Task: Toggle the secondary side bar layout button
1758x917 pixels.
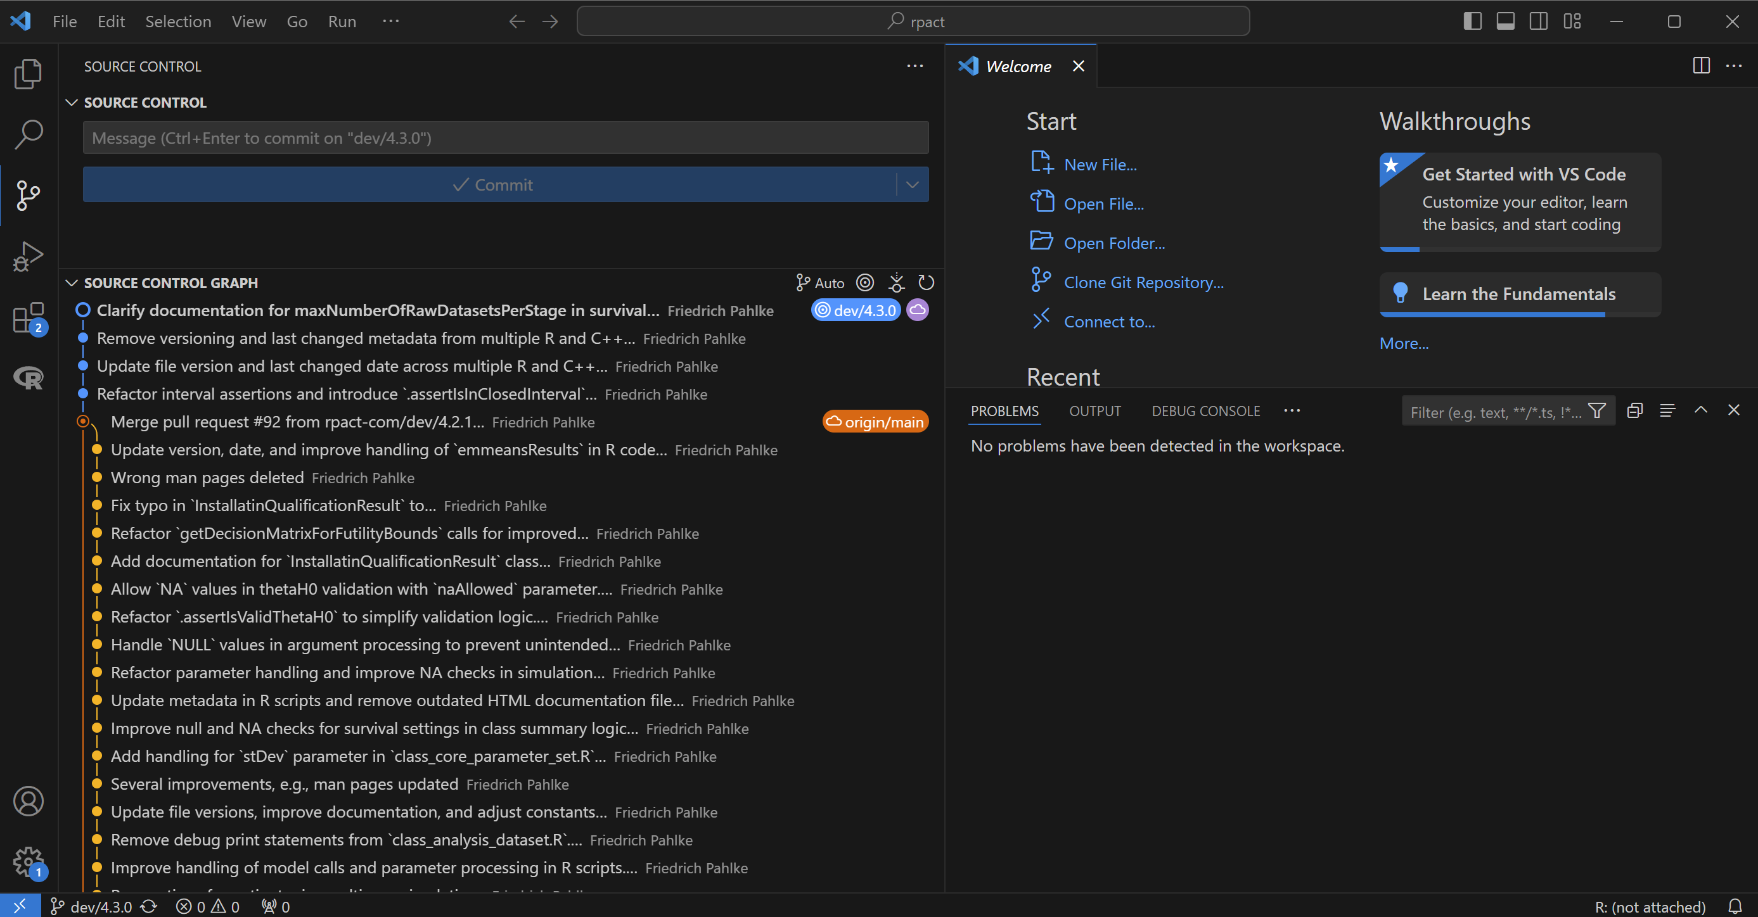Action: [1538, 21]
